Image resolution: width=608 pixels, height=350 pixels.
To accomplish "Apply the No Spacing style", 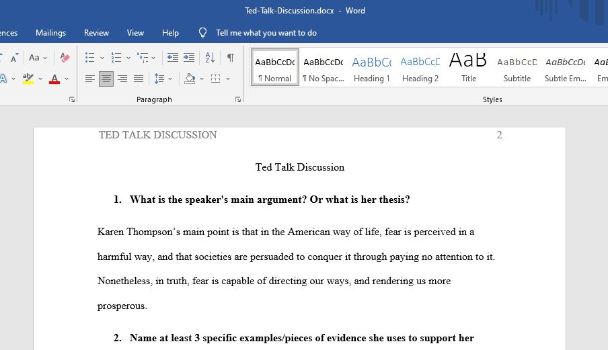I will pyautogui.click(x=324, y=67).
